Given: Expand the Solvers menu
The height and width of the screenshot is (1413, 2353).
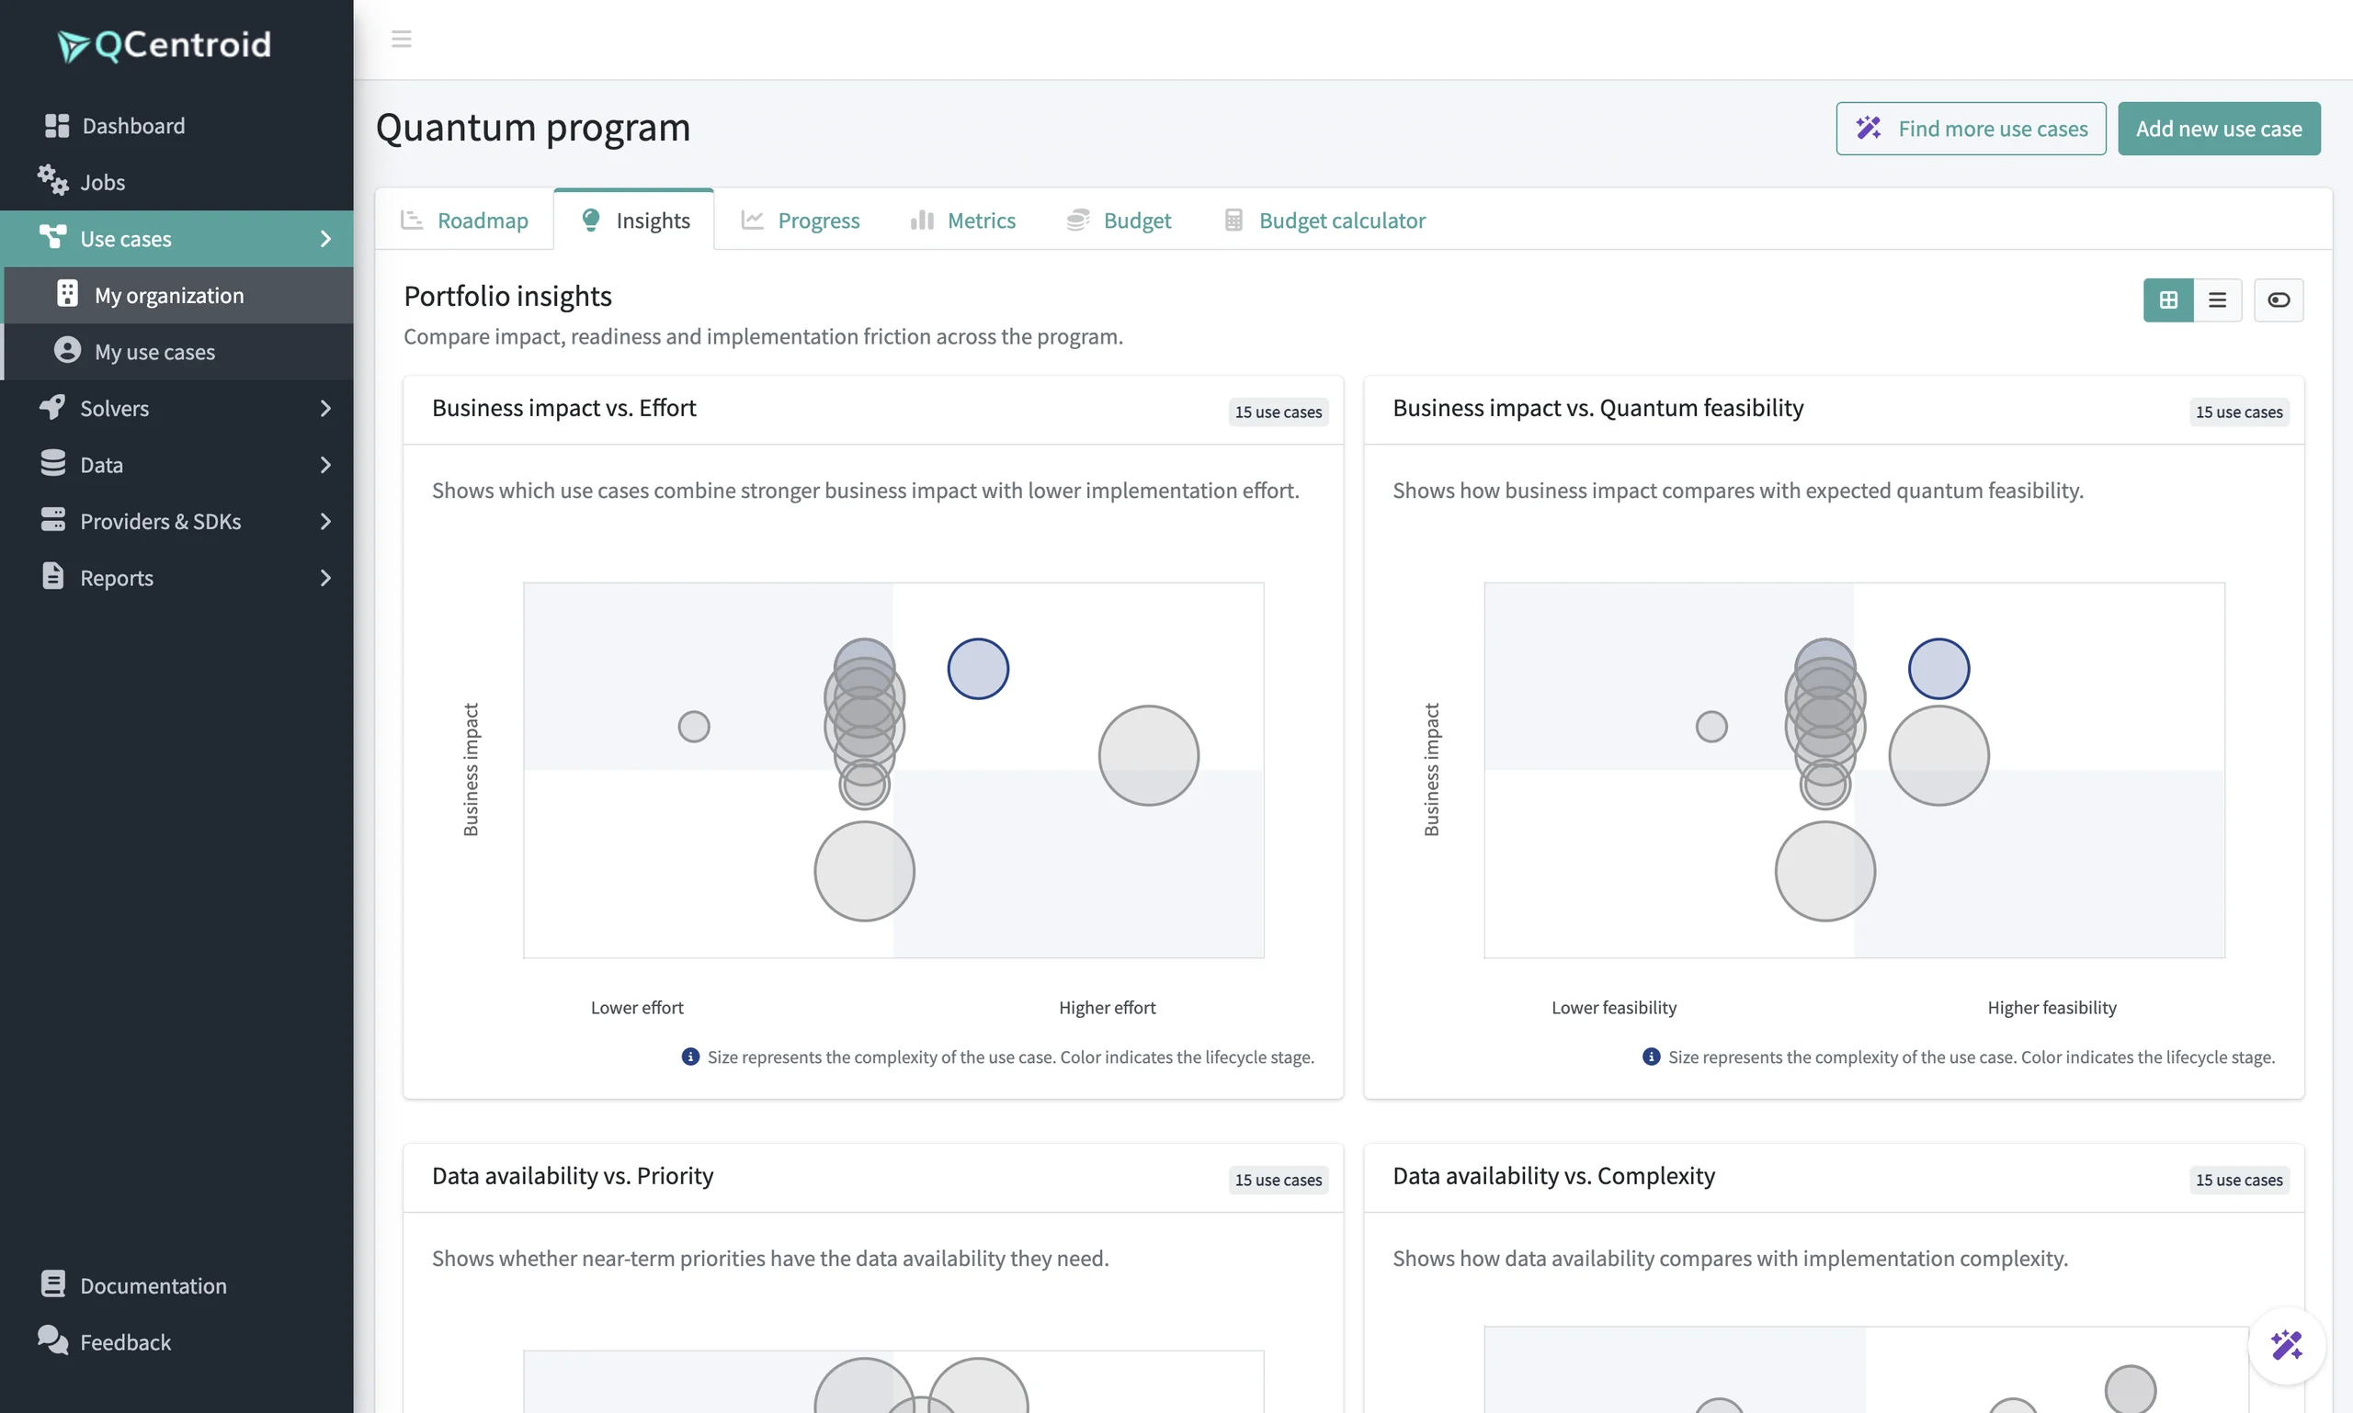Looking at the screenshot, I should (x=176, y=409).
